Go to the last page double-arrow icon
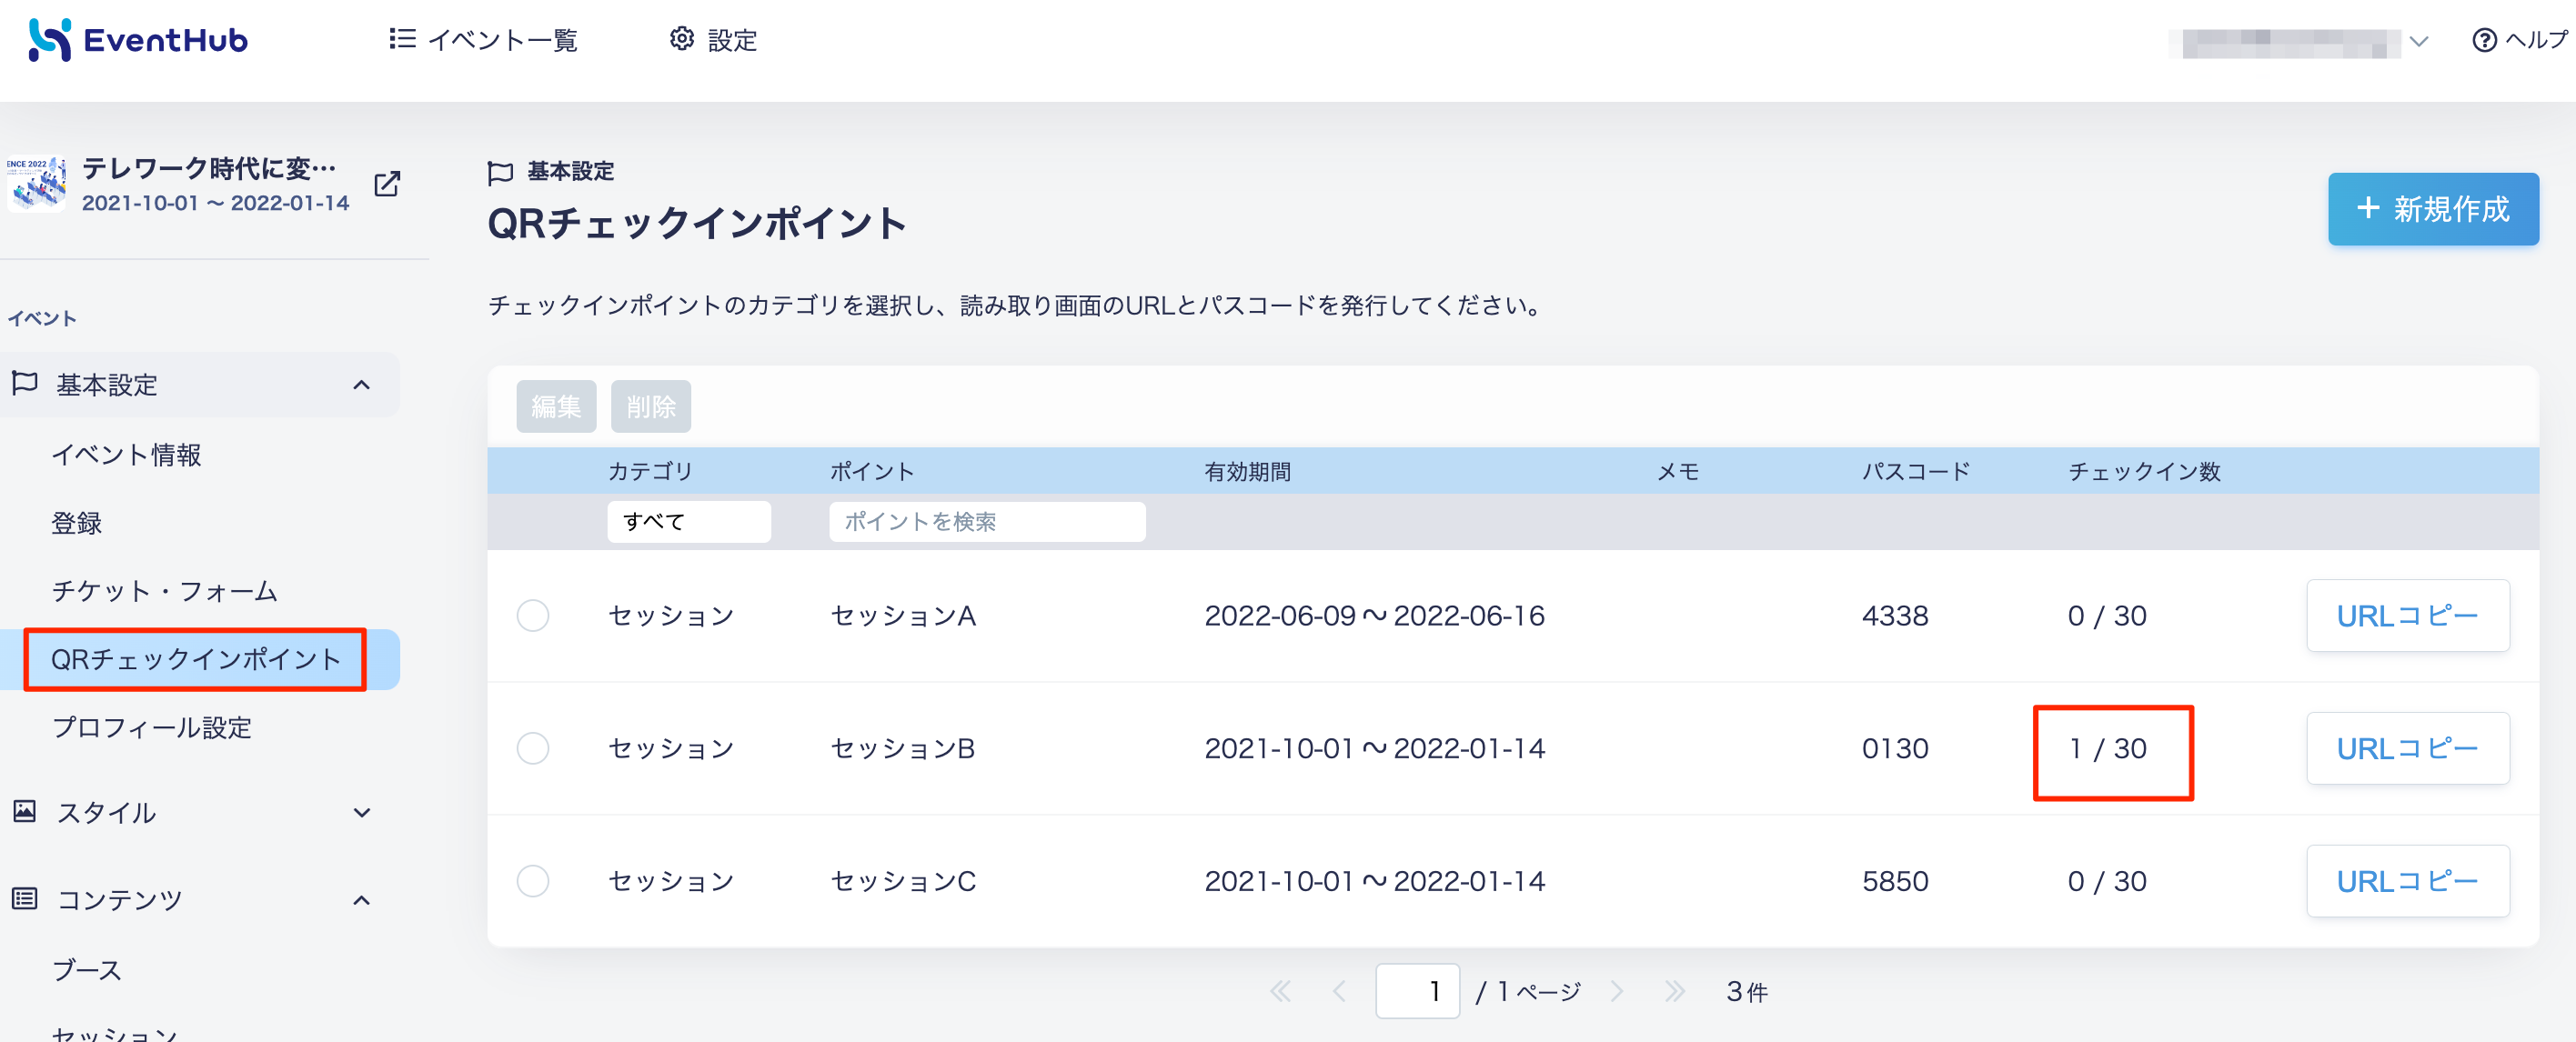Image resolution: width=2576 pixels, height=1042 pixels. [x=1675, y=991]
